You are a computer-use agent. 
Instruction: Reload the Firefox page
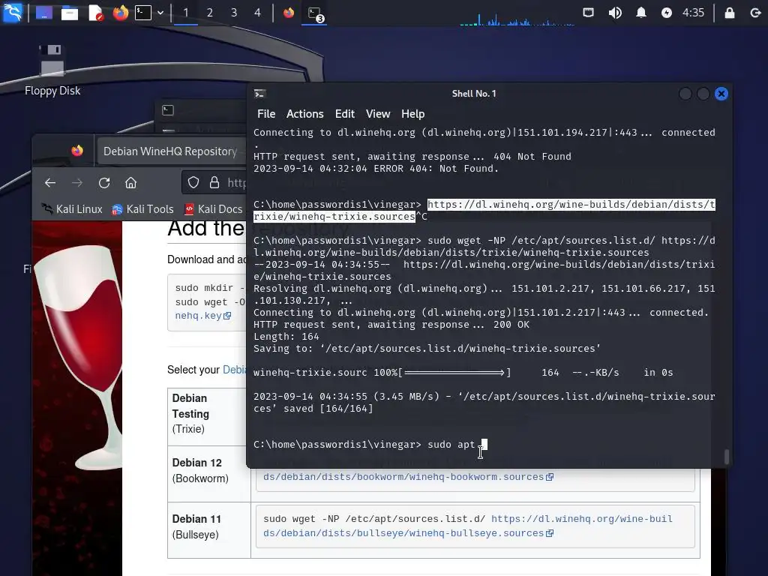(x=103, y=183)
